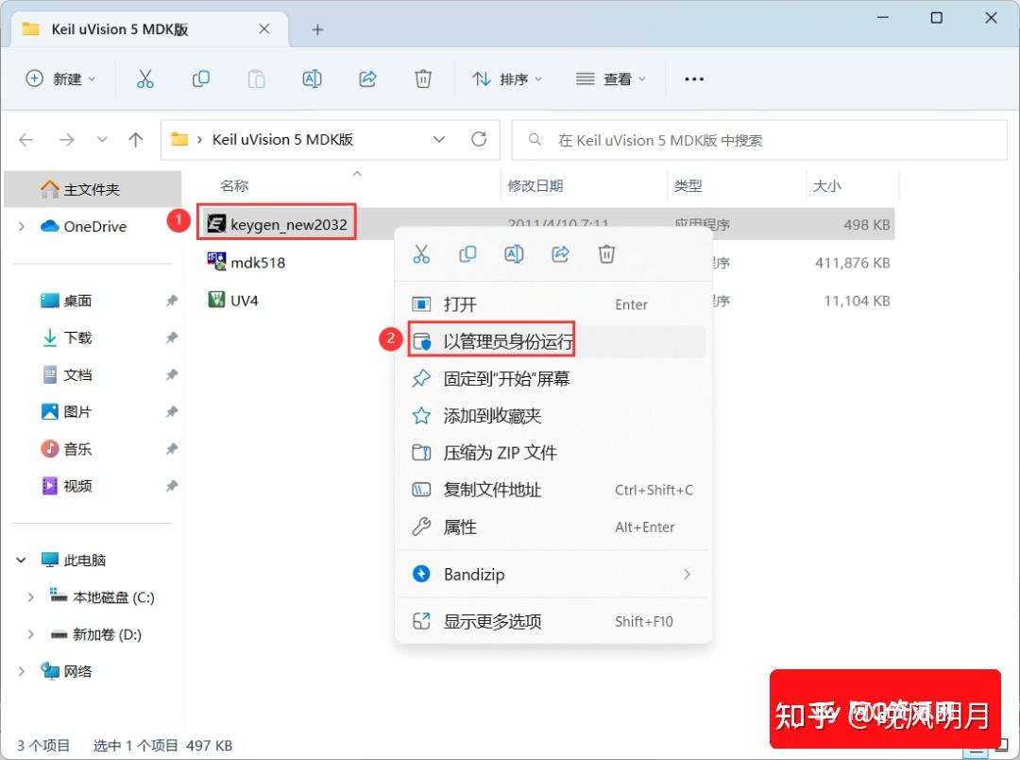The width and height of the screenshot is (1020, 760).
Task: Click the share icon in the context menu
Action: click(x=560, y=253)
